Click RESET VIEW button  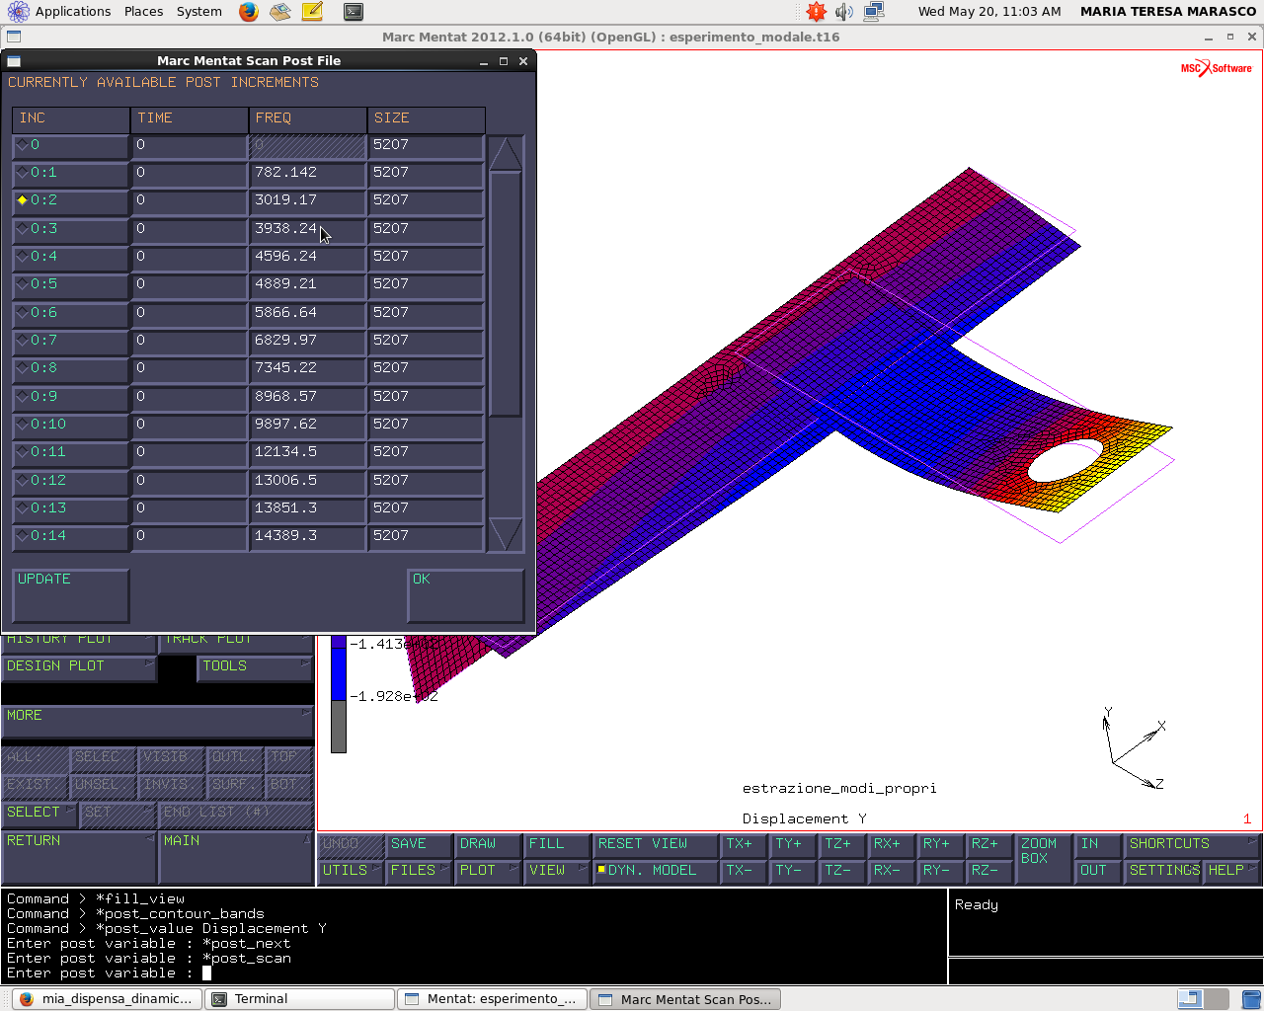pos(655,844)
